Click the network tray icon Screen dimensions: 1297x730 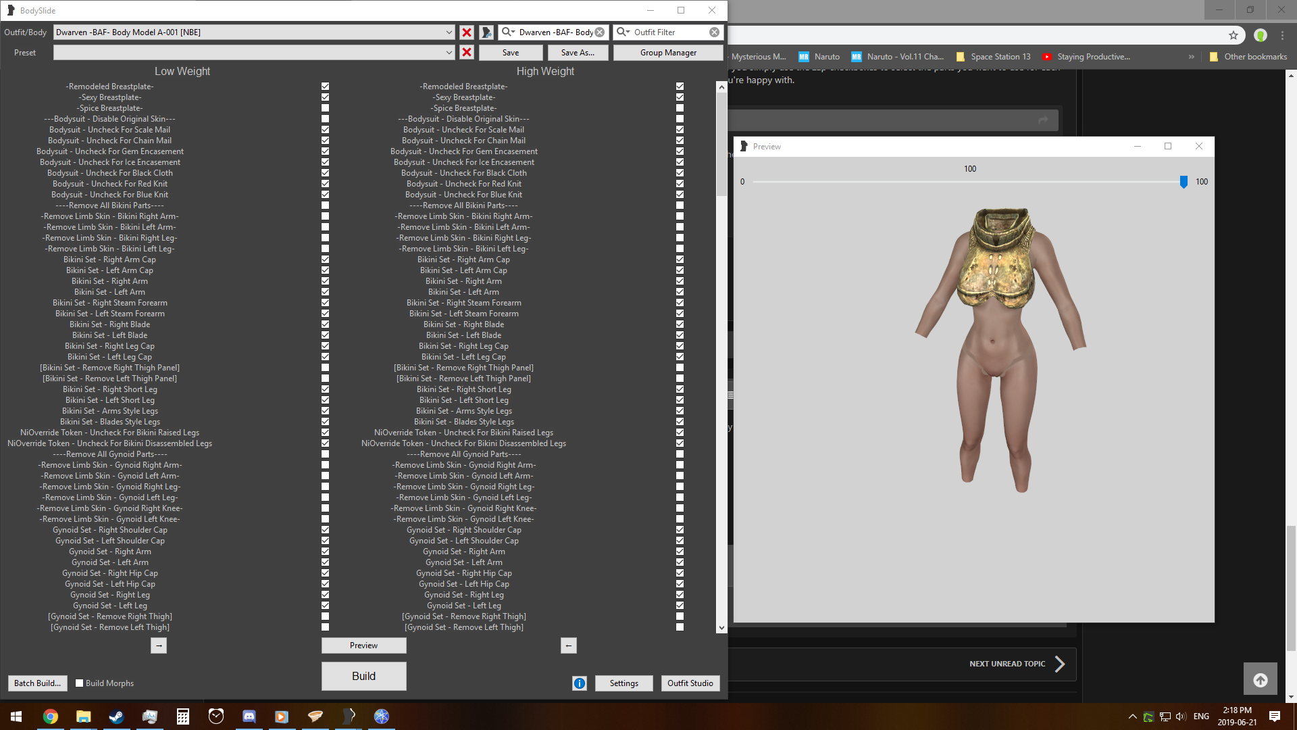1165,716
